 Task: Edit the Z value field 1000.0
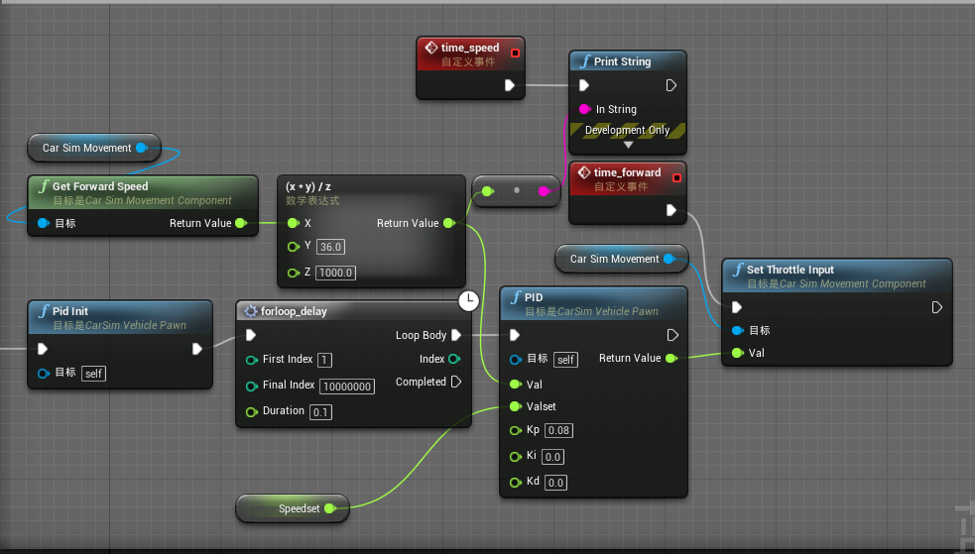(336, 273)
